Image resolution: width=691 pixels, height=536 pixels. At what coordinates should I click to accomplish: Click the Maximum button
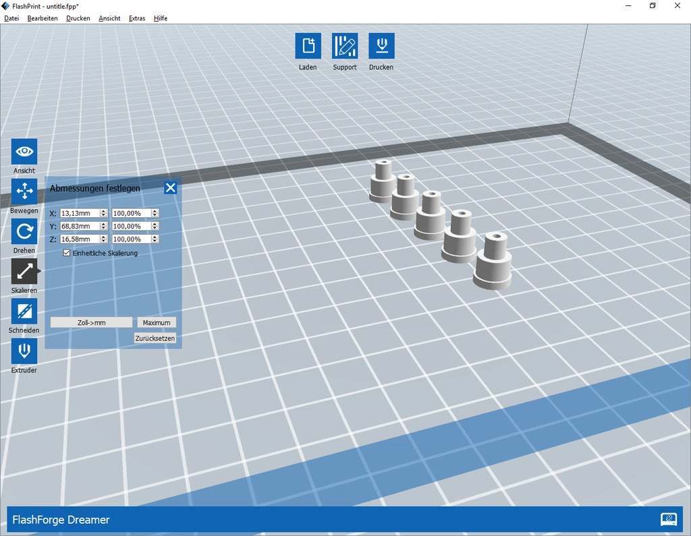(157, 322)
